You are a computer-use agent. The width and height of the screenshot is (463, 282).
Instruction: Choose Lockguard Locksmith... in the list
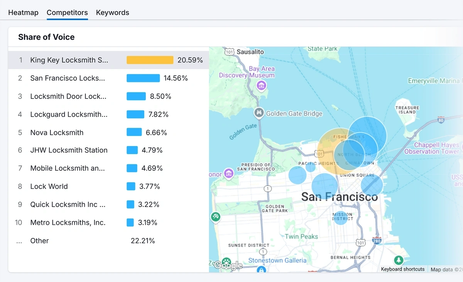[x=108, y=114]
